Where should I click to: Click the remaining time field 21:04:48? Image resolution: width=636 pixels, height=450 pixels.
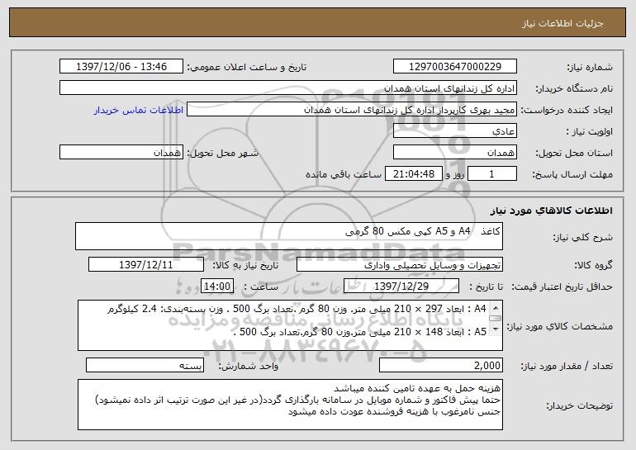coord(413,174)
